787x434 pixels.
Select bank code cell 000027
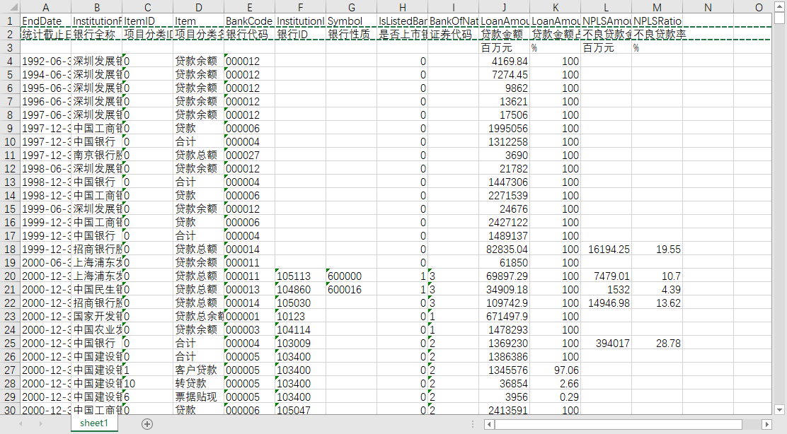pyautogui.click(x=249, y=156)
